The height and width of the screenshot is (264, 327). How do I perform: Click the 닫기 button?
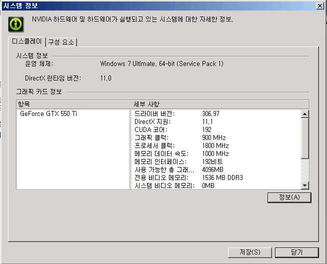(297, 252)
